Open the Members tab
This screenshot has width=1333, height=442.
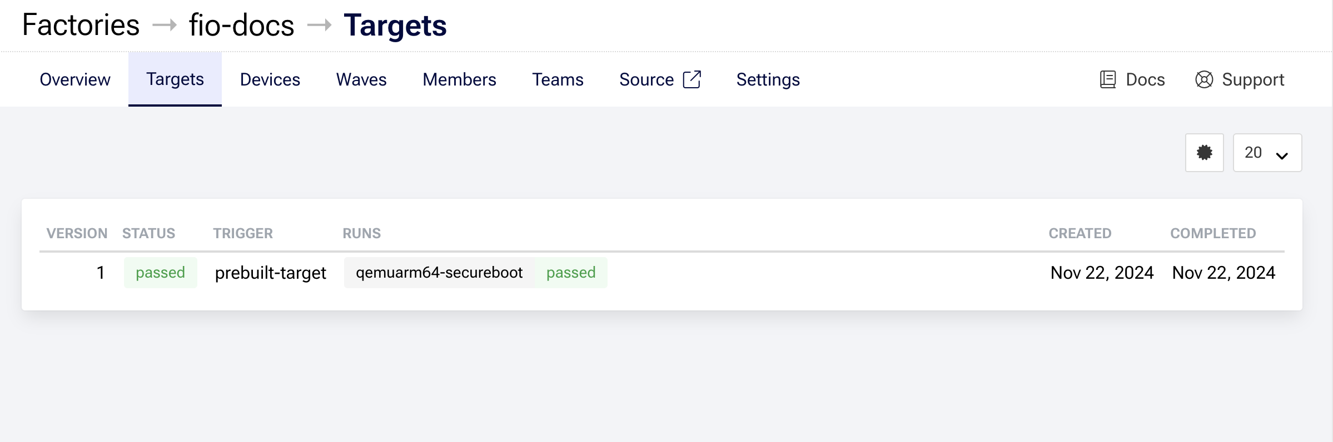point(459,80)
